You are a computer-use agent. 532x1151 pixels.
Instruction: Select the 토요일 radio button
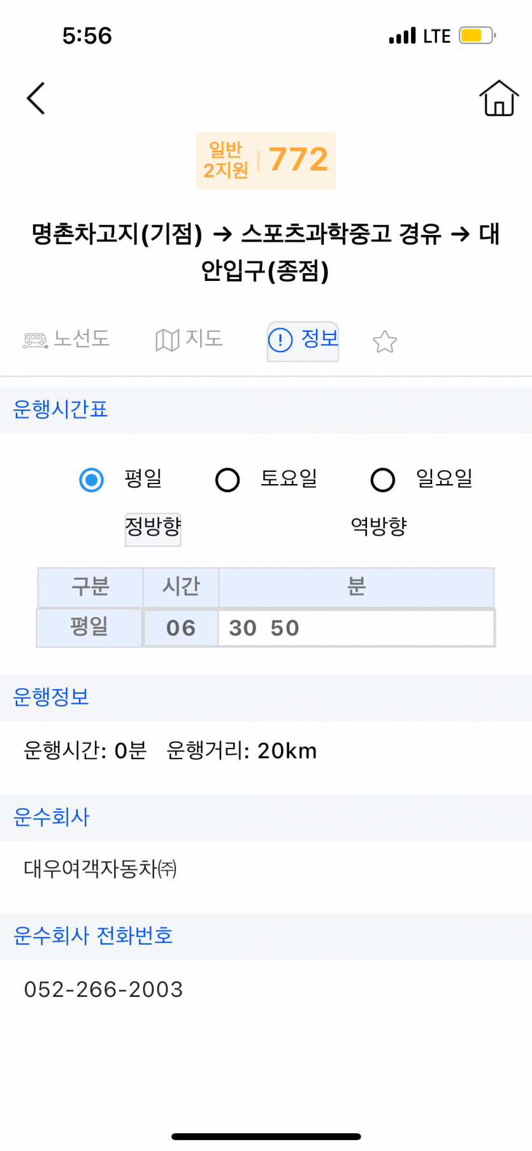point(227,480)
